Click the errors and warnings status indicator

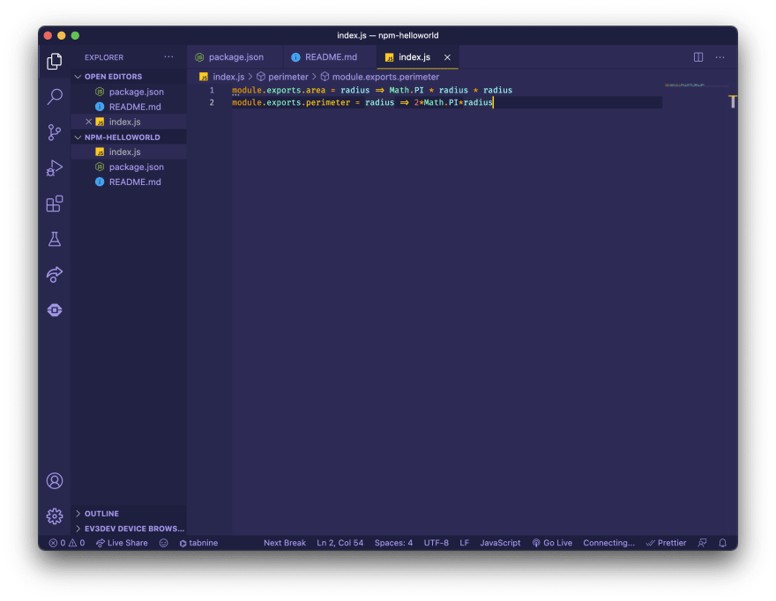coord(67,543)
